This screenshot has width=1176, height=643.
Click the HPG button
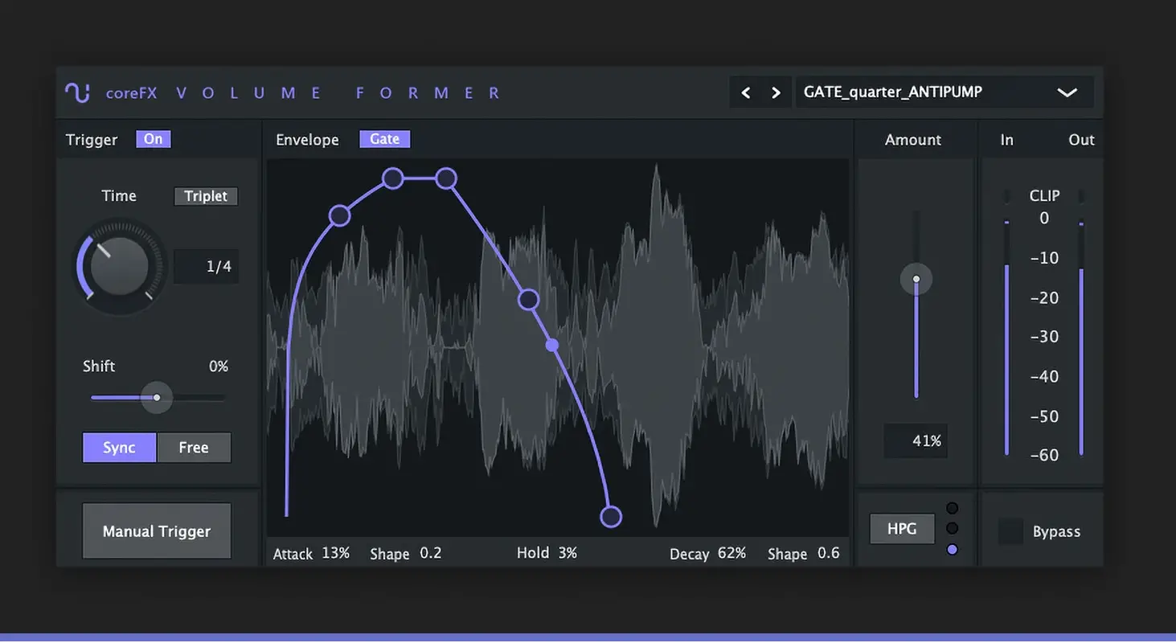902,529
